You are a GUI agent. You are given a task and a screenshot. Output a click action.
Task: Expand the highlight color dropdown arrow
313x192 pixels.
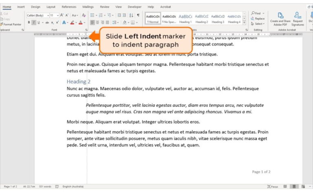coord(76,23)
